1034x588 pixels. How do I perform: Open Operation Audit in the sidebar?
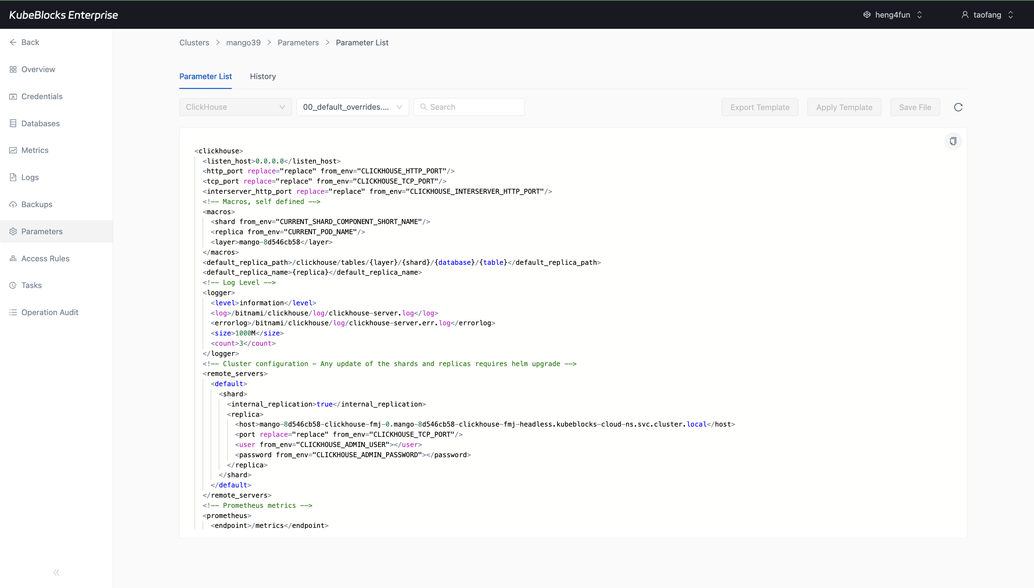click(57, 312)
